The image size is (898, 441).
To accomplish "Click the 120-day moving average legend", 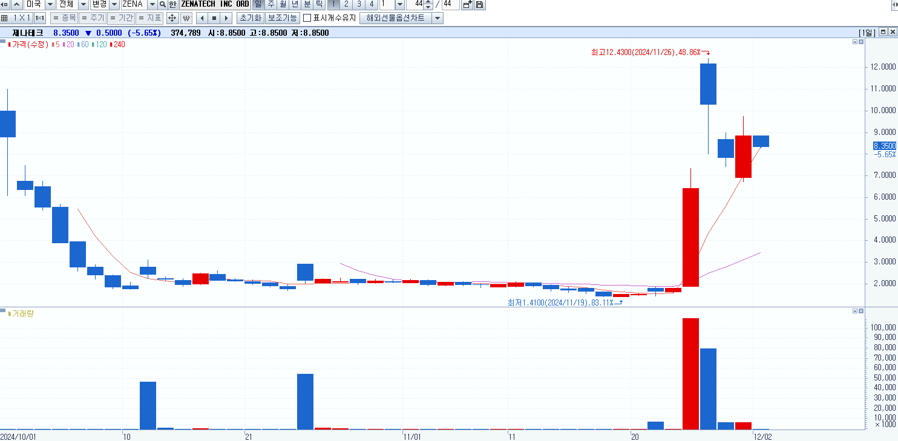I will (x=99, y=44).
